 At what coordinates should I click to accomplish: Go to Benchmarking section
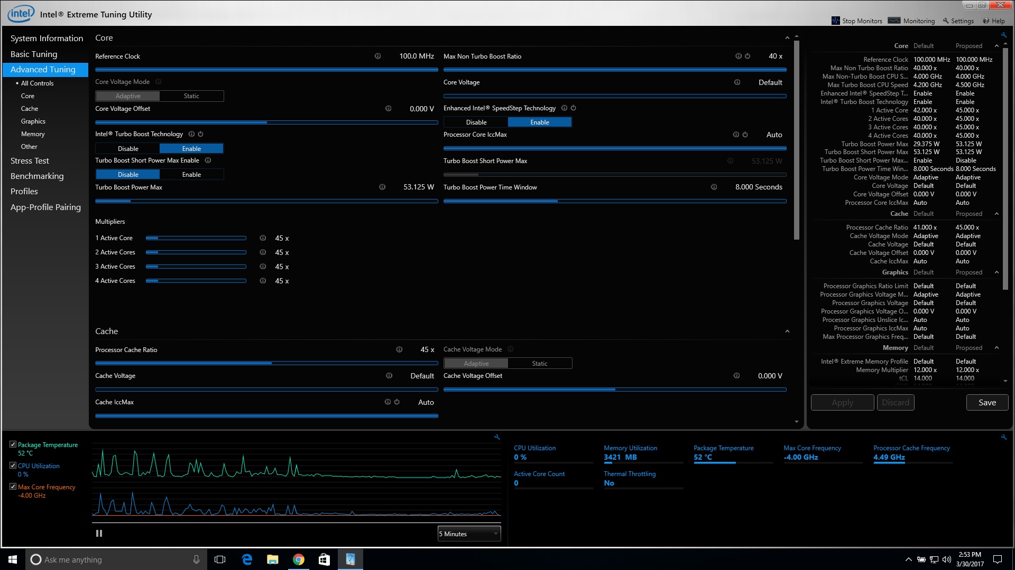click(x=37, y=176)
